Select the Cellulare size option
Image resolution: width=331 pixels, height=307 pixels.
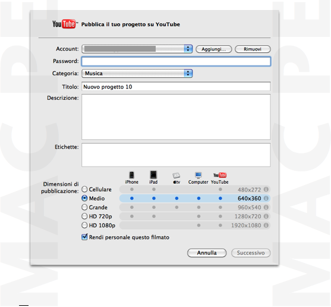pyautogui.click(x=84, y=189)
